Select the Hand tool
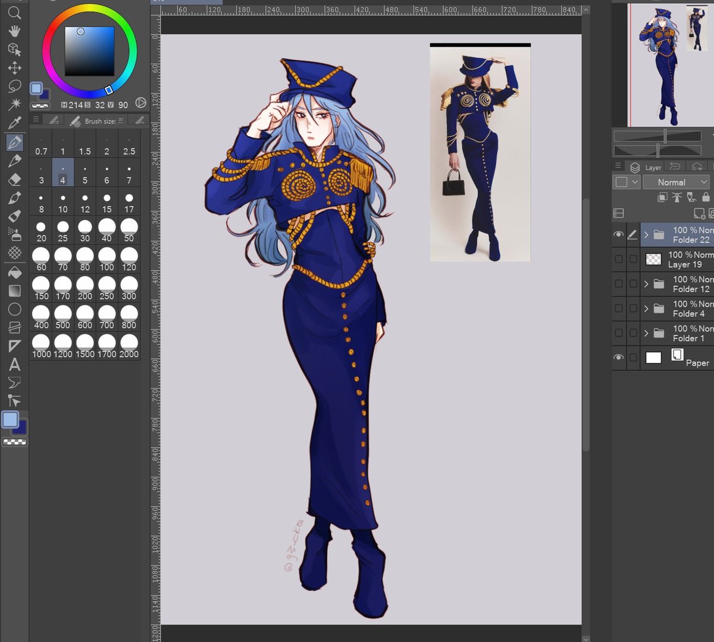The image size is (714, 642). 15,31
